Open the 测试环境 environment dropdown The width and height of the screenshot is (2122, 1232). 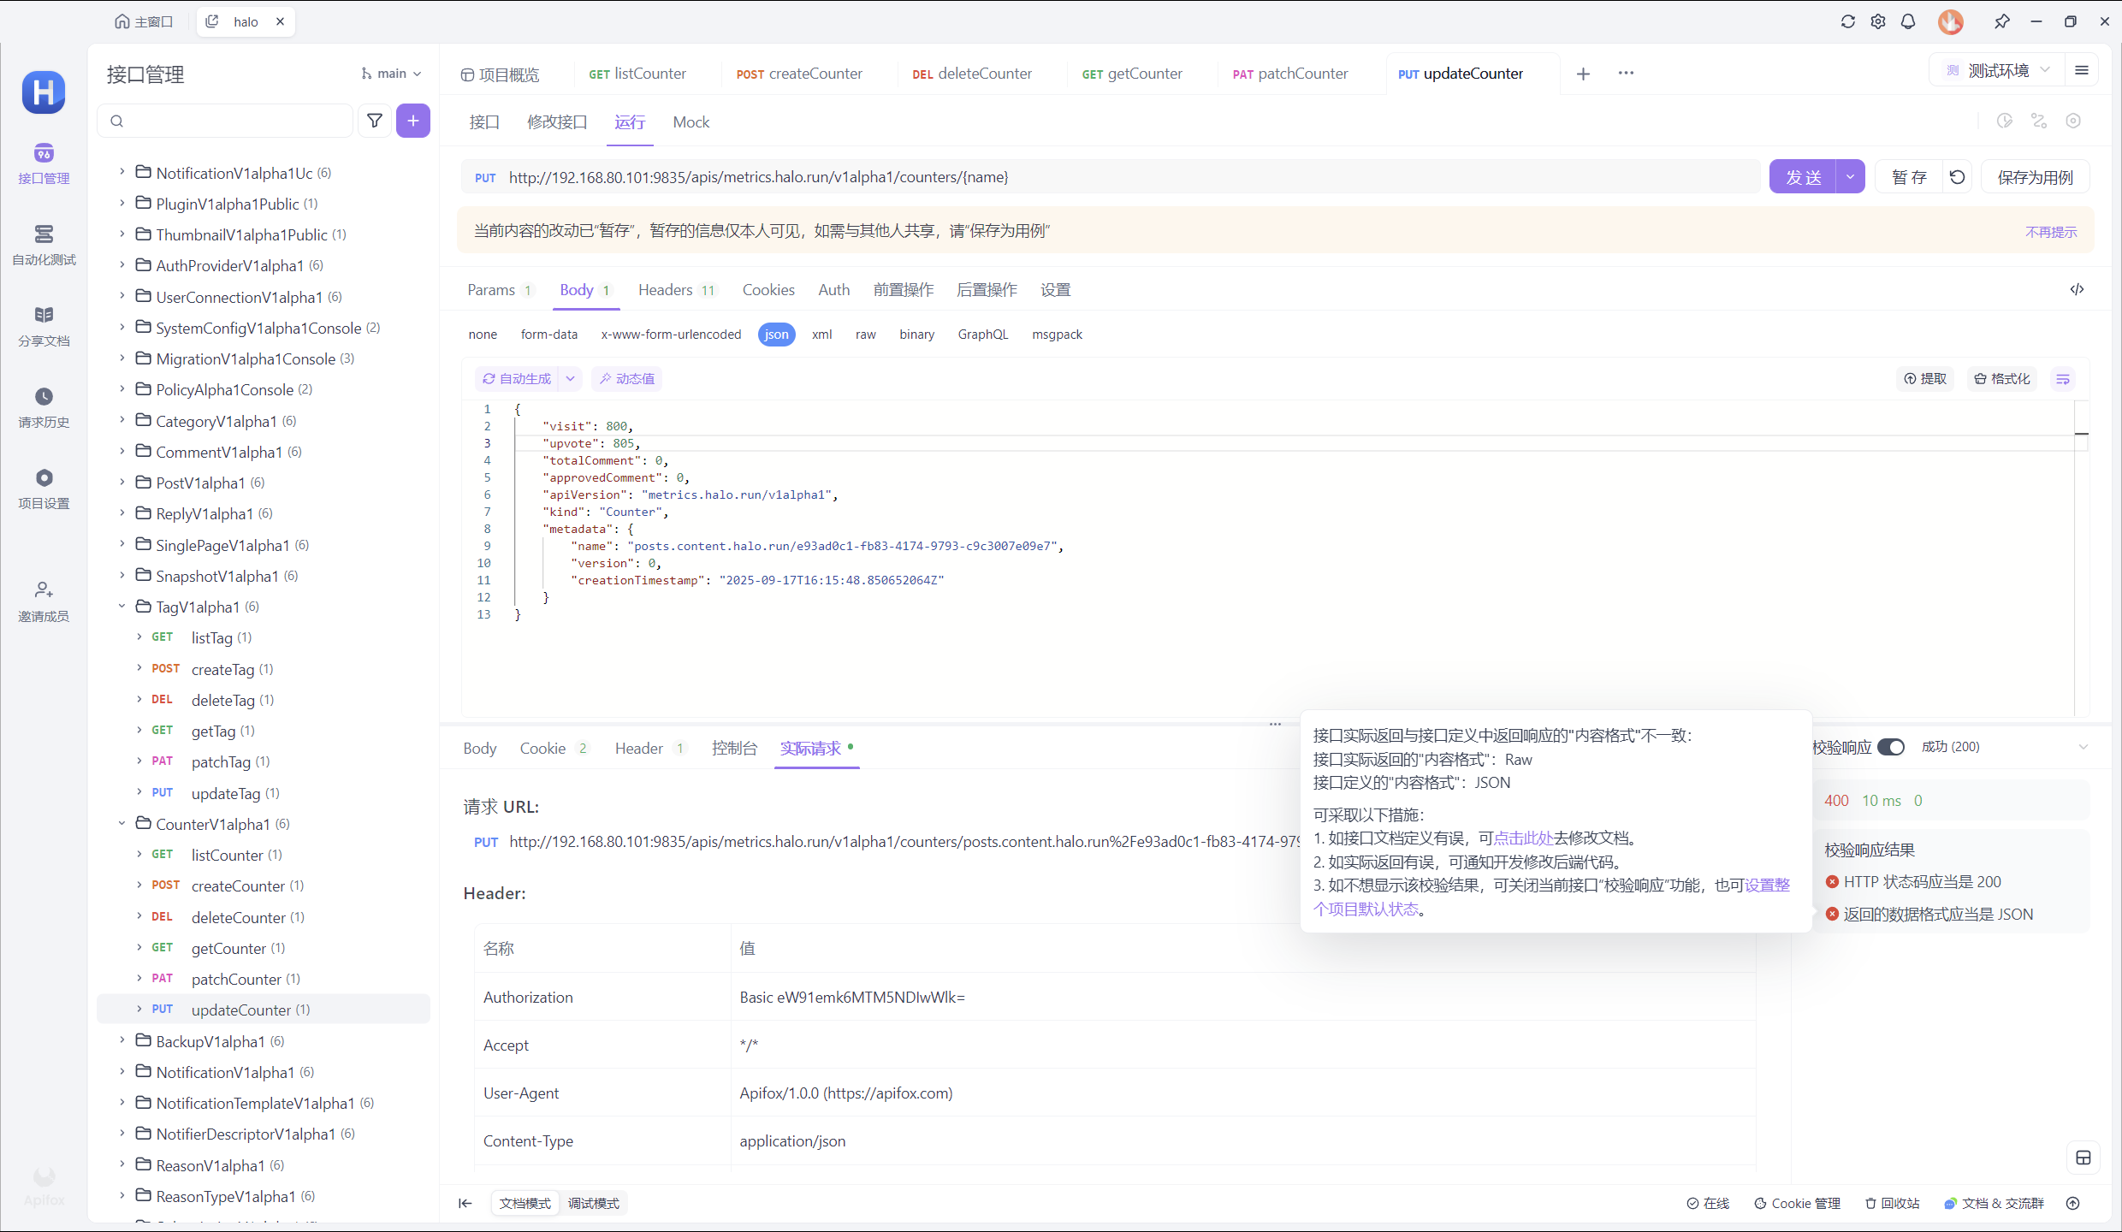pos(1998,70)
